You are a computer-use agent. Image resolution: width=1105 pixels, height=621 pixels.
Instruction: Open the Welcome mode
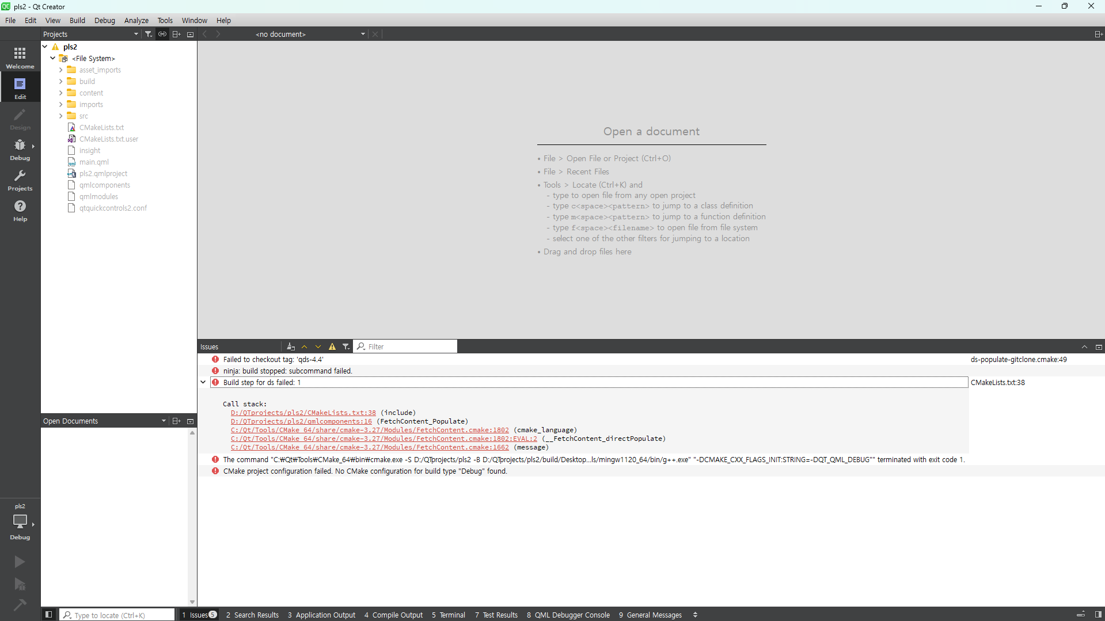click(20, 58)
